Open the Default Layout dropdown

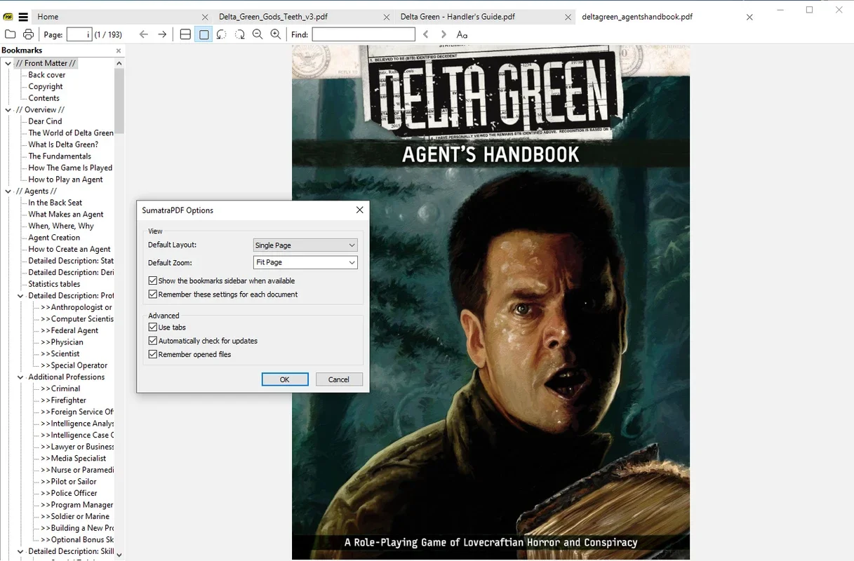(x=305, y=245)
